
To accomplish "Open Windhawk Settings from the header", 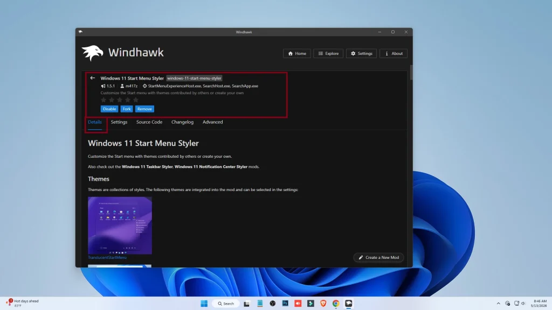I will 361,53.
